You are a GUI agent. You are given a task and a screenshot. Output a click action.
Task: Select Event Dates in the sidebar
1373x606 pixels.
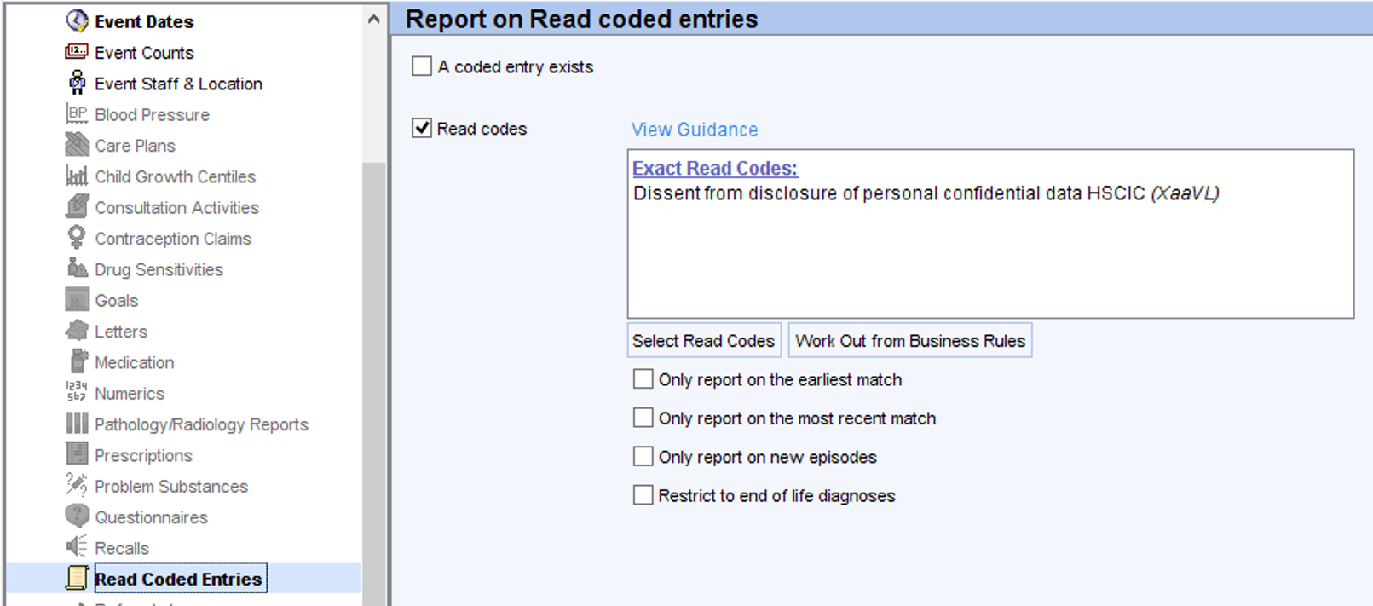tap(144, 21)
